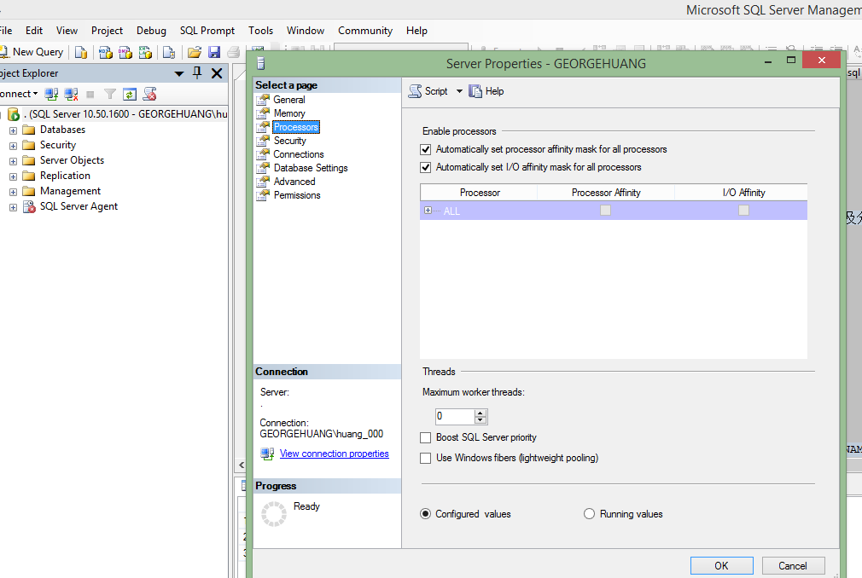This screenshot has height=578, width=862.
Task: Click the Save floppy disk icon
Action: (214, 52)
